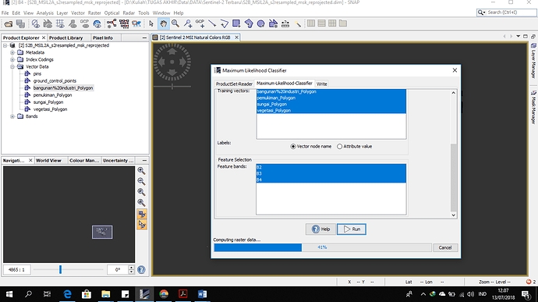Open the navigation panel help icon
The height and width of the screenshot is (302, 538).
[x=141, y=270]
